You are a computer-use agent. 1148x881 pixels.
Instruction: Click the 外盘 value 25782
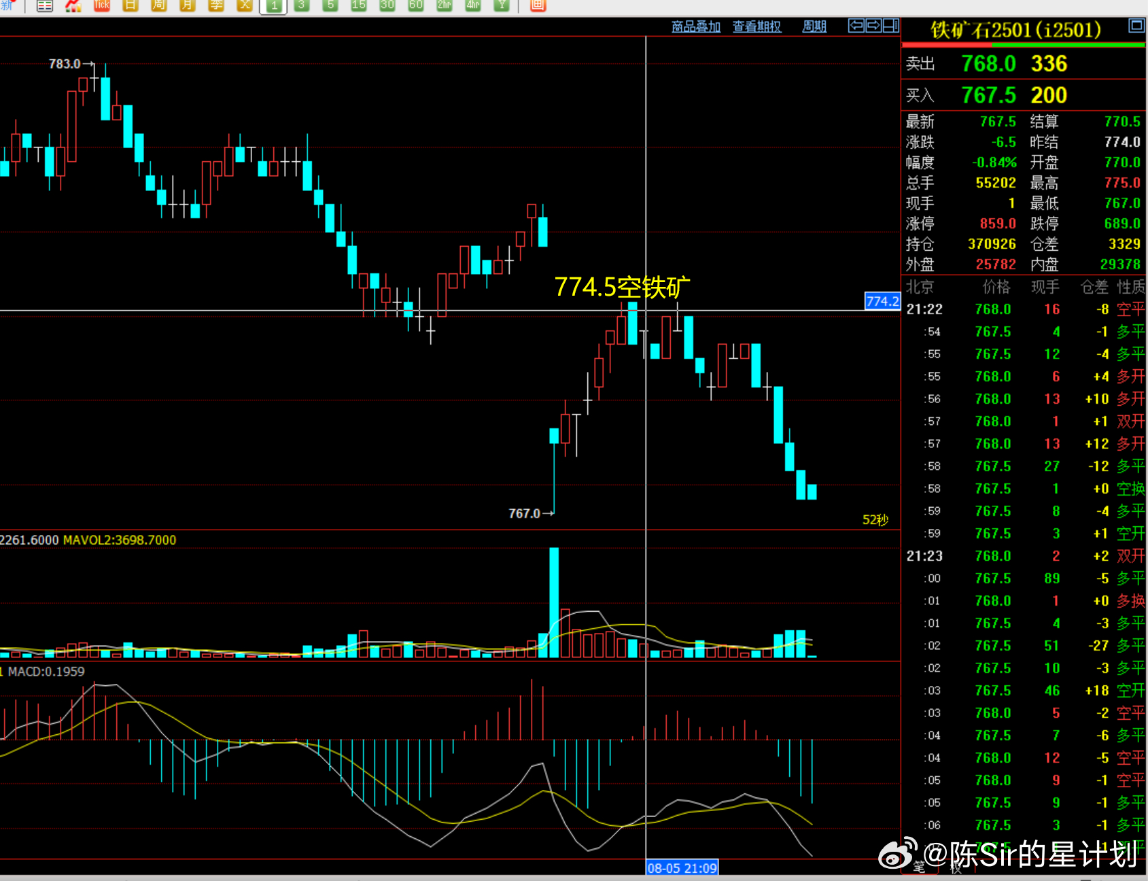point(996,264)
